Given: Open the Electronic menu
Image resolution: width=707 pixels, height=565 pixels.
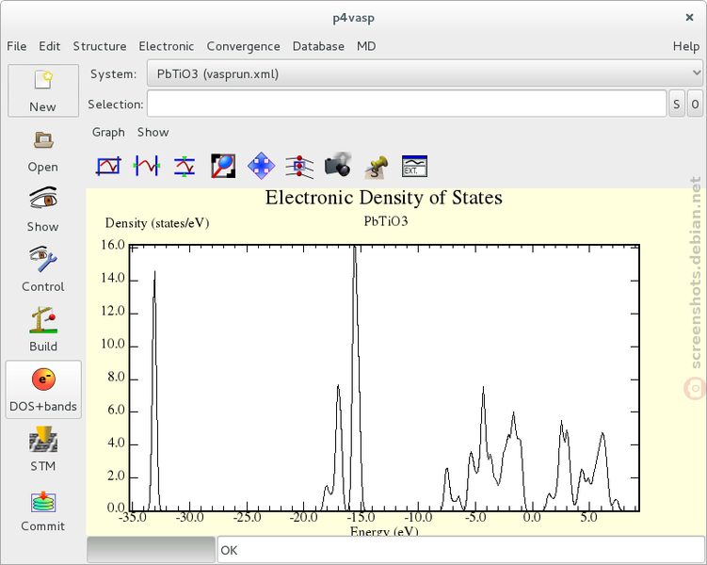Looking at the screenshot, I should [x=167, y=46].
